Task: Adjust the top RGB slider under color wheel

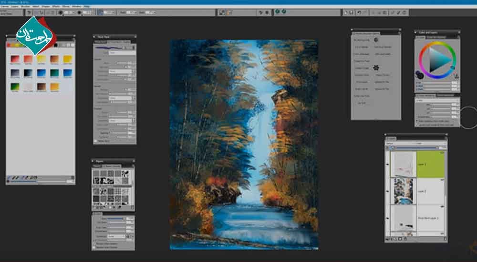Action: (436, 82)
